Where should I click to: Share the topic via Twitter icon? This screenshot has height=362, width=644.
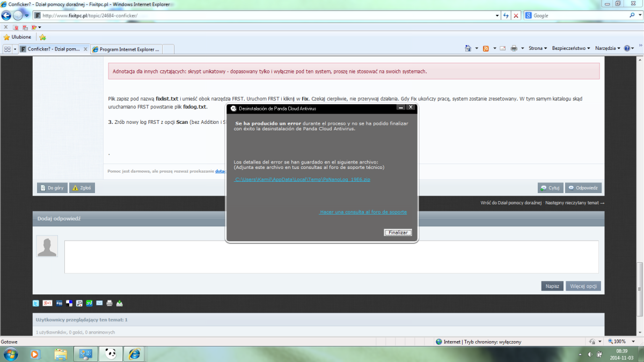[x=36, y=303]
